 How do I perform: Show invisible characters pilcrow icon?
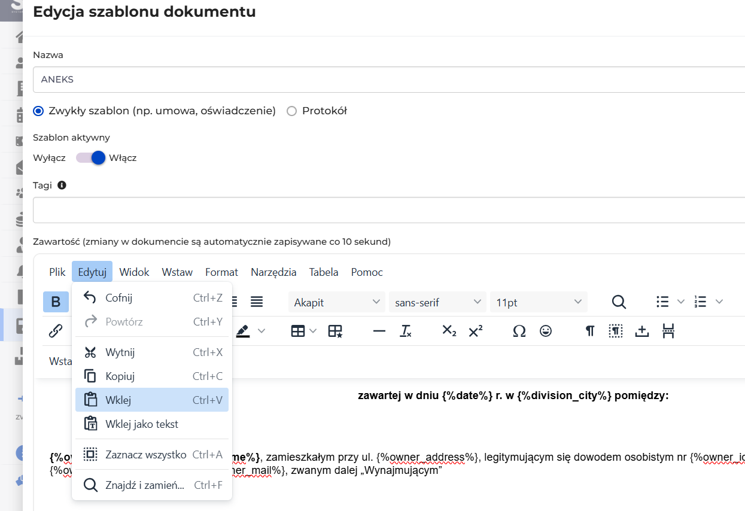[590, 331]
